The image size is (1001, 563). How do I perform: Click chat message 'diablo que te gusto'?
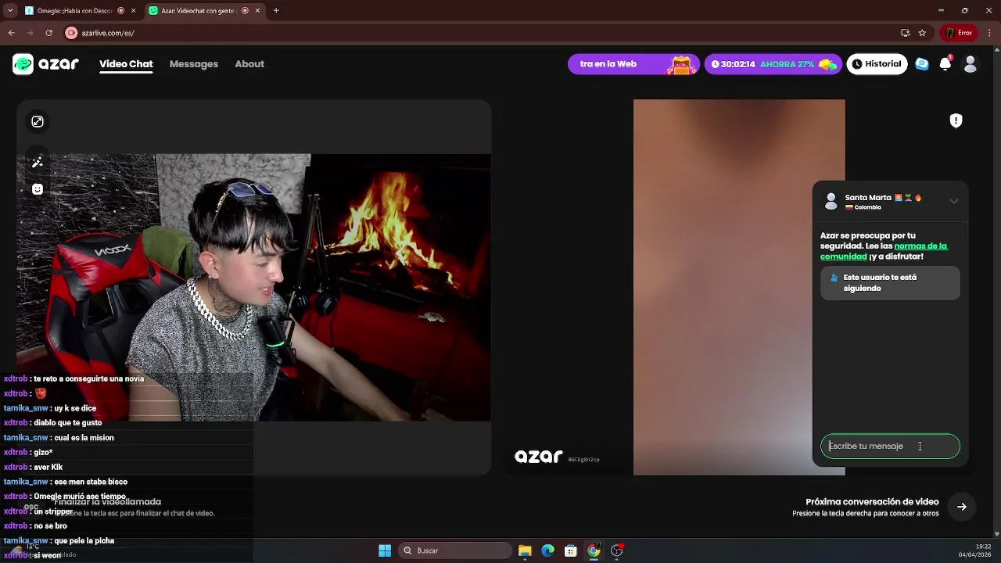click(67, 423)
